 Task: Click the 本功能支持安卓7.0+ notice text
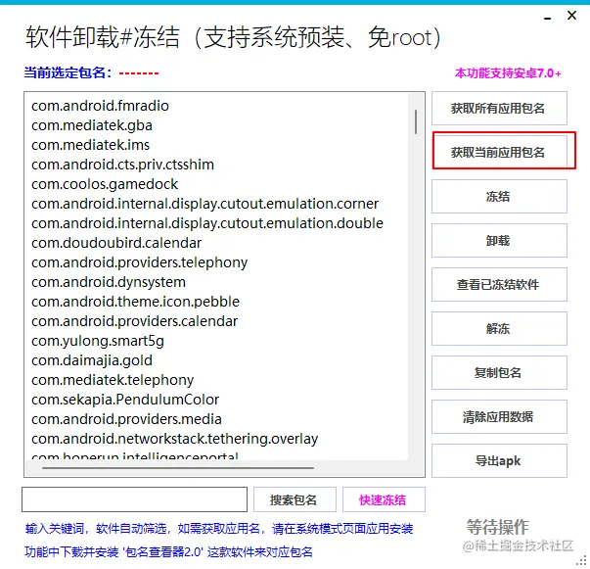coord(508,73)
